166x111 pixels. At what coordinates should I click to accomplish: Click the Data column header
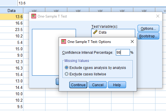[11, 11]
